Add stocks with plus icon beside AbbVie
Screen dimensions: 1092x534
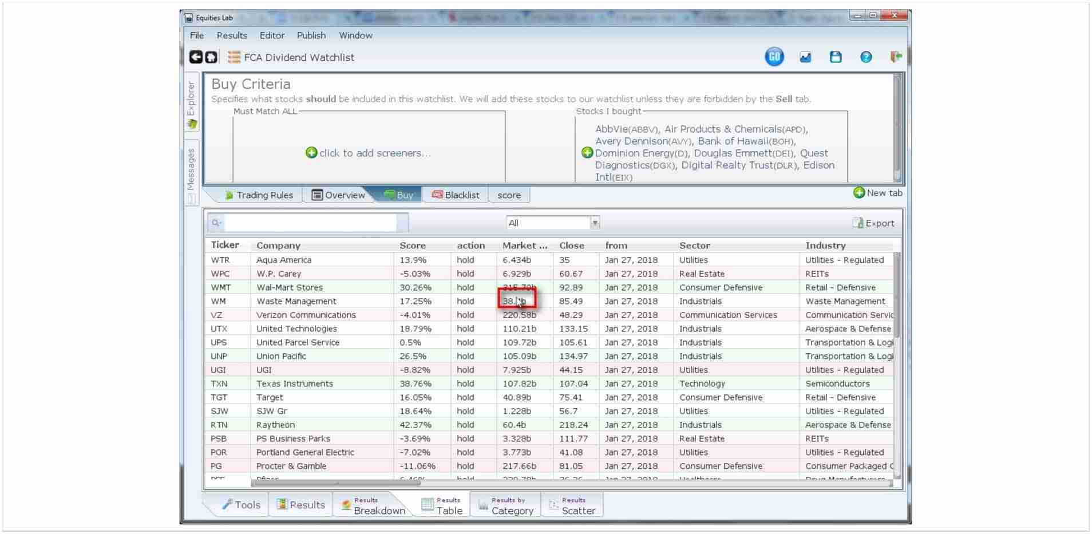(587, 153)
